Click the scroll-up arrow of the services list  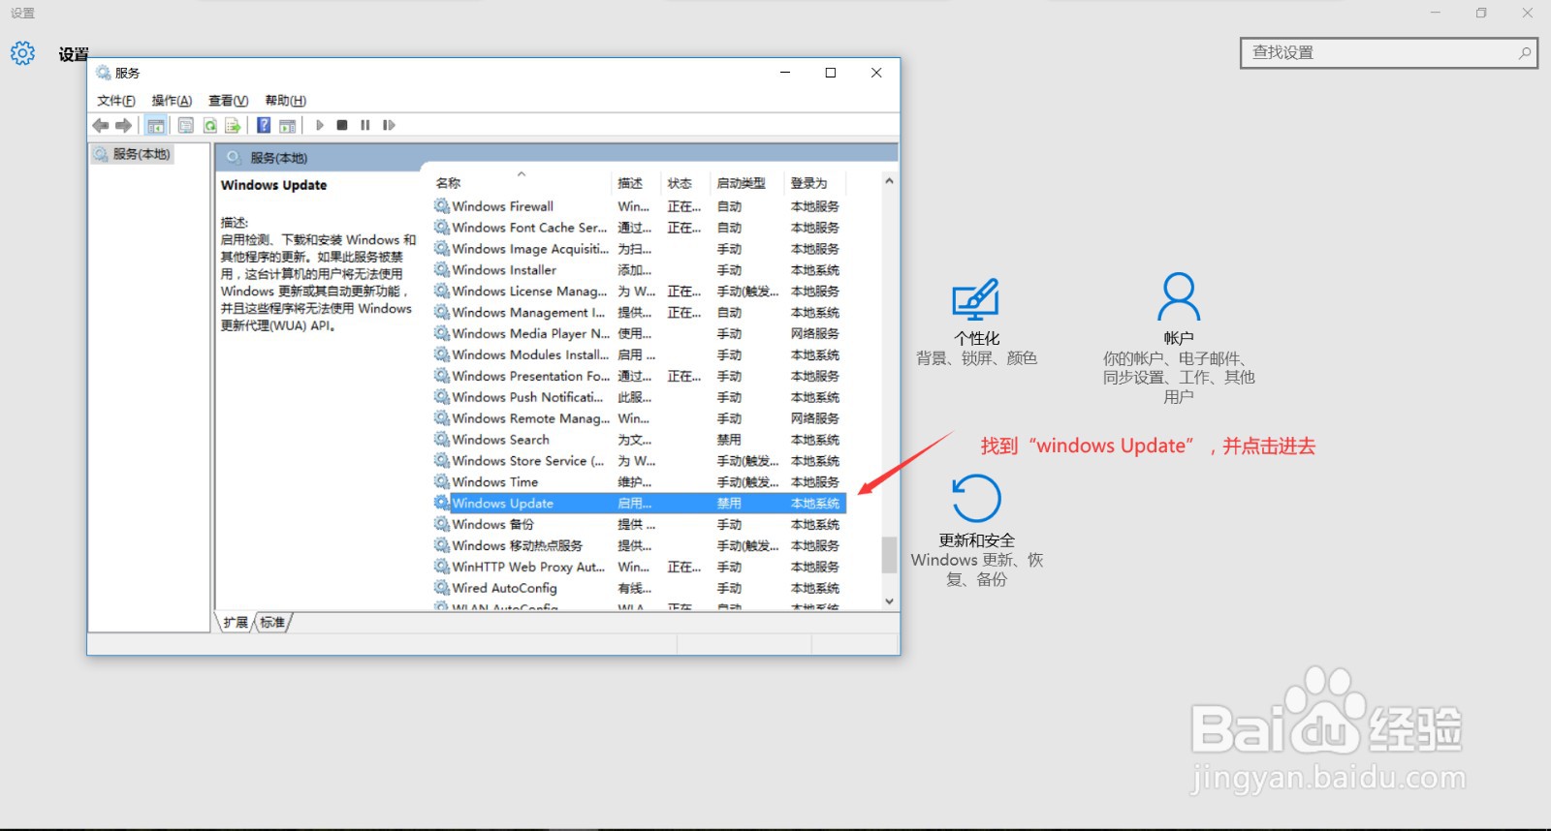[889, 181]
